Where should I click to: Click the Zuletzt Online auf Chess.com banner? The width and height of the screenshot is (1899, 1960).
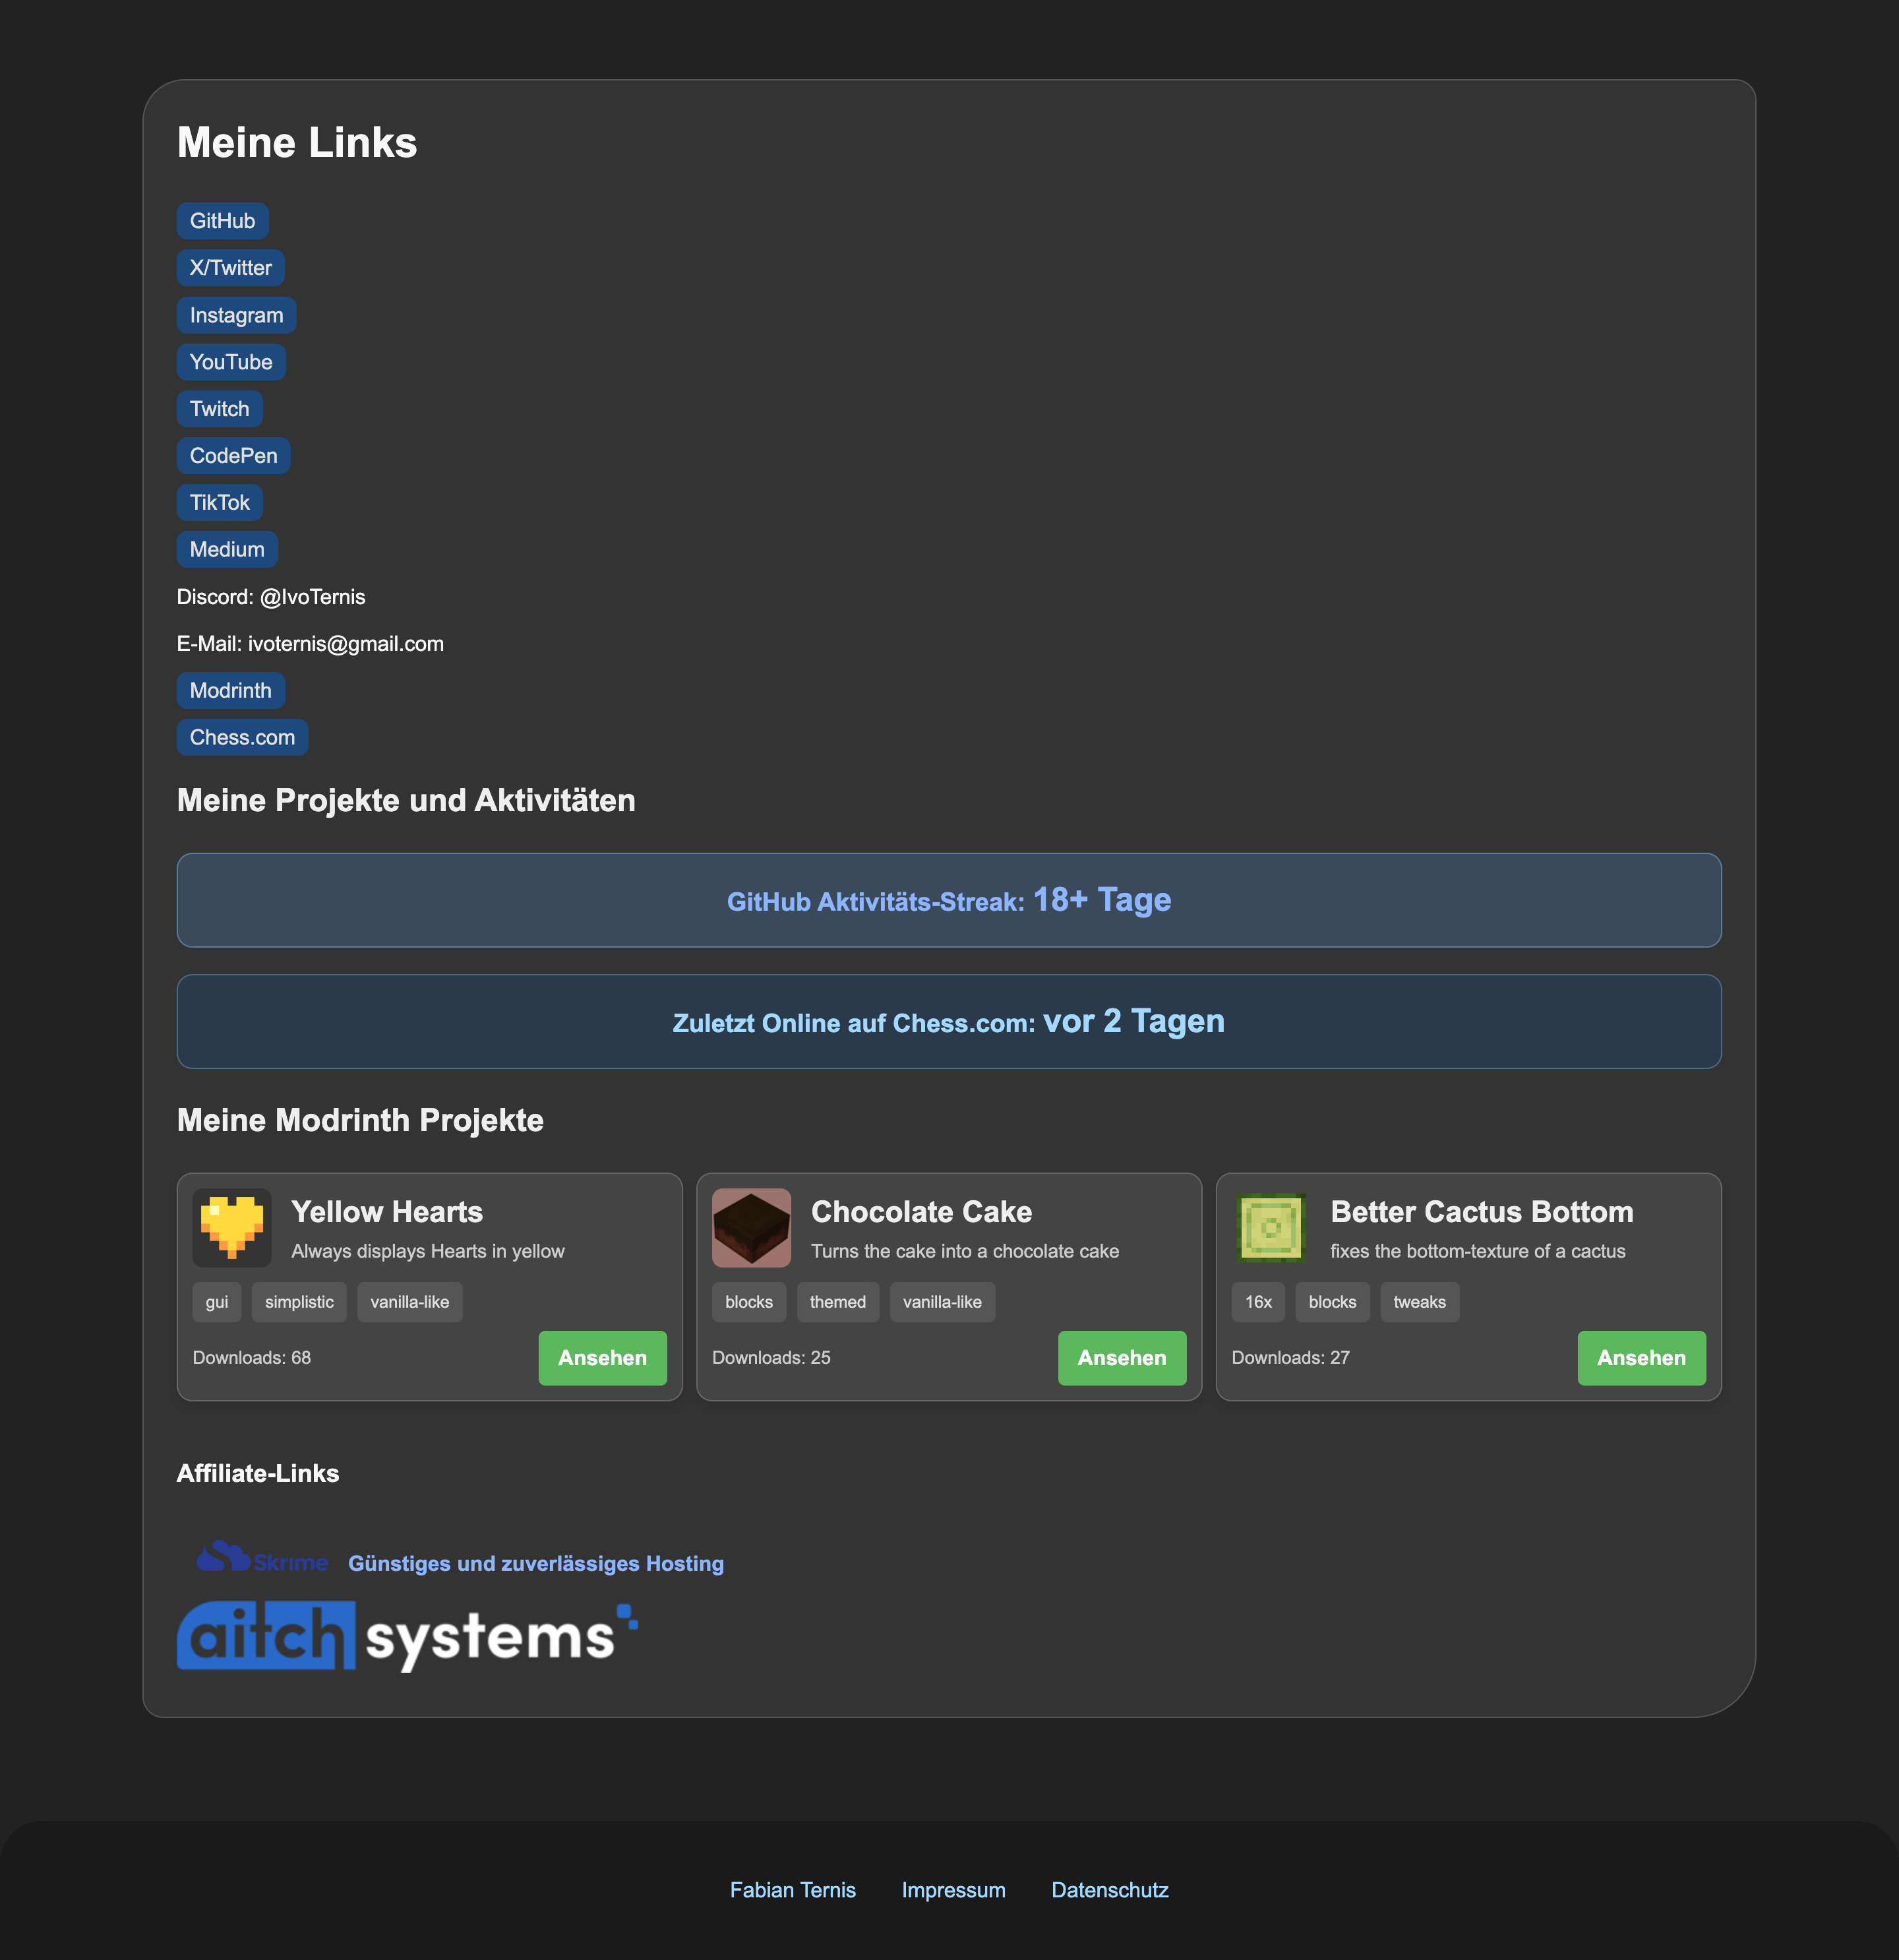coord(949,1022)
